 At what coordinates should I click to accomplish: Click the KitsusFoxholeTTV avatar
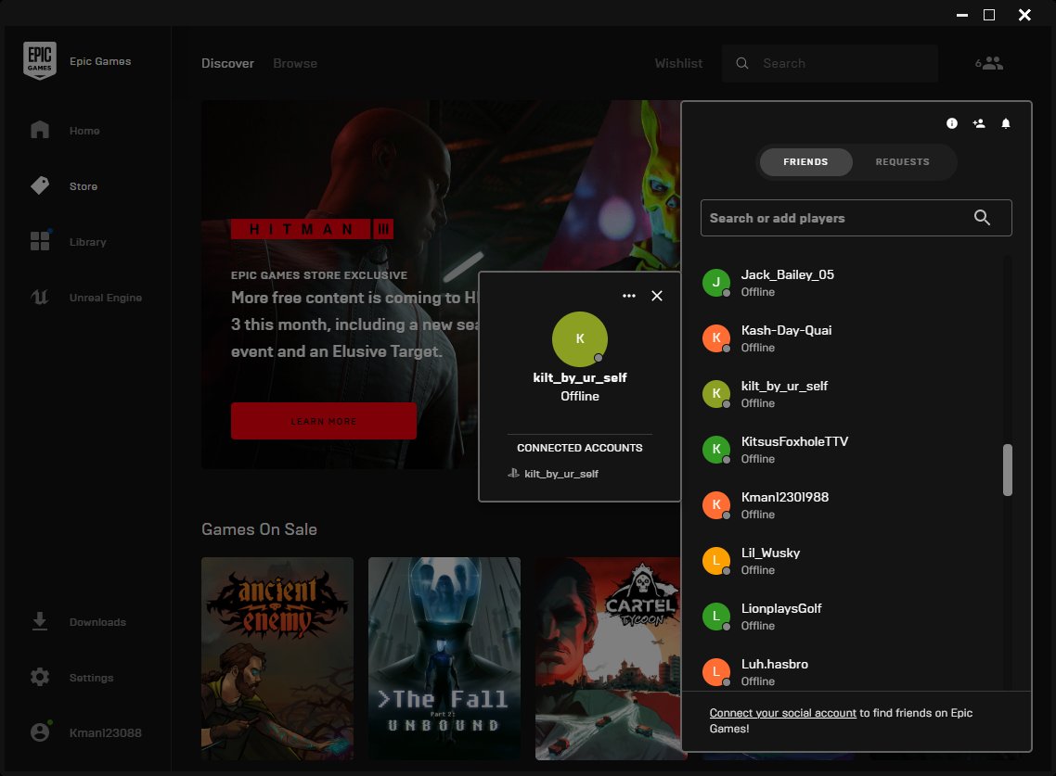pos(716,449)
